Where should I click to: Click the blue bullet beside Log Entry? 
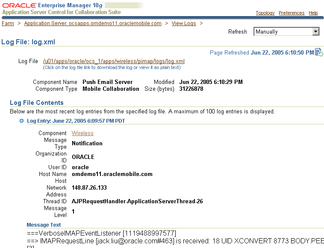[22, 121]
